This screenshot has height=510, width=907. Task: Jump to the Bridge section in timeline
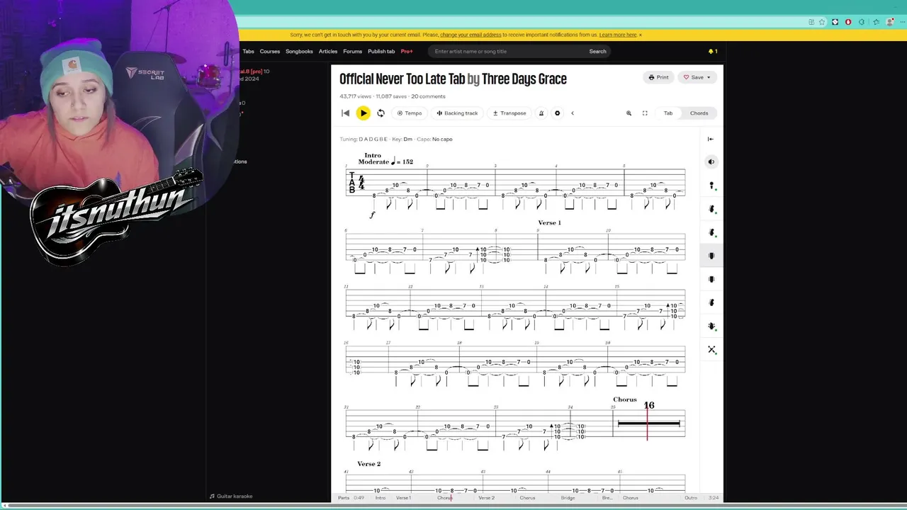(x=568, y=498)
